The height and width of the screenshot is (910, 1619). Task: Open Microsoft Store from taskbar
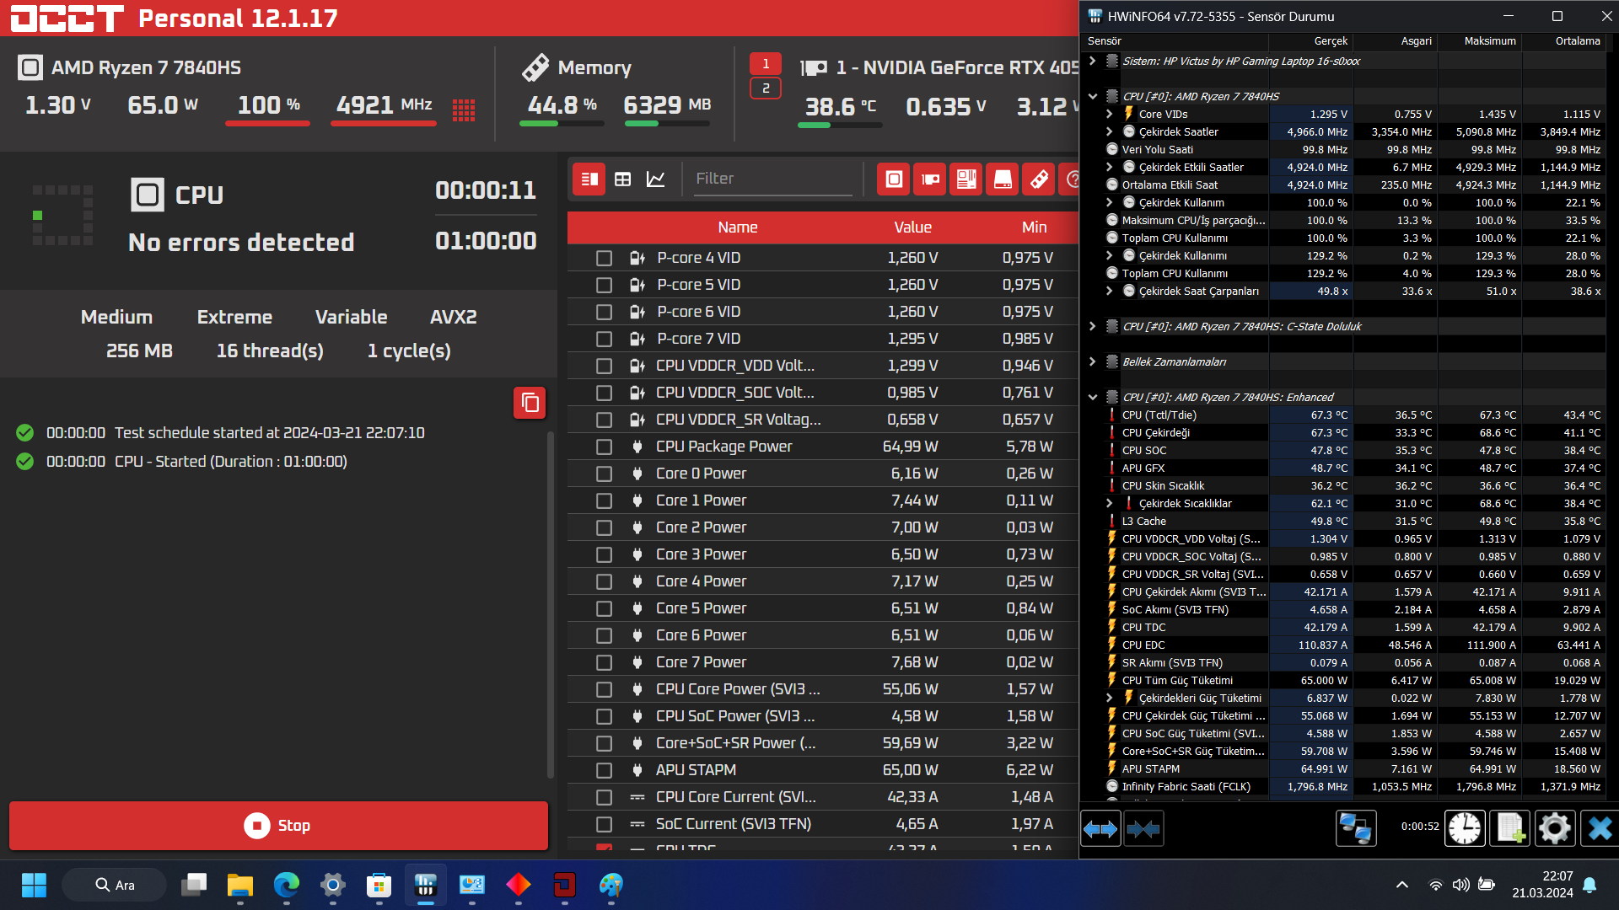[379, 885]
